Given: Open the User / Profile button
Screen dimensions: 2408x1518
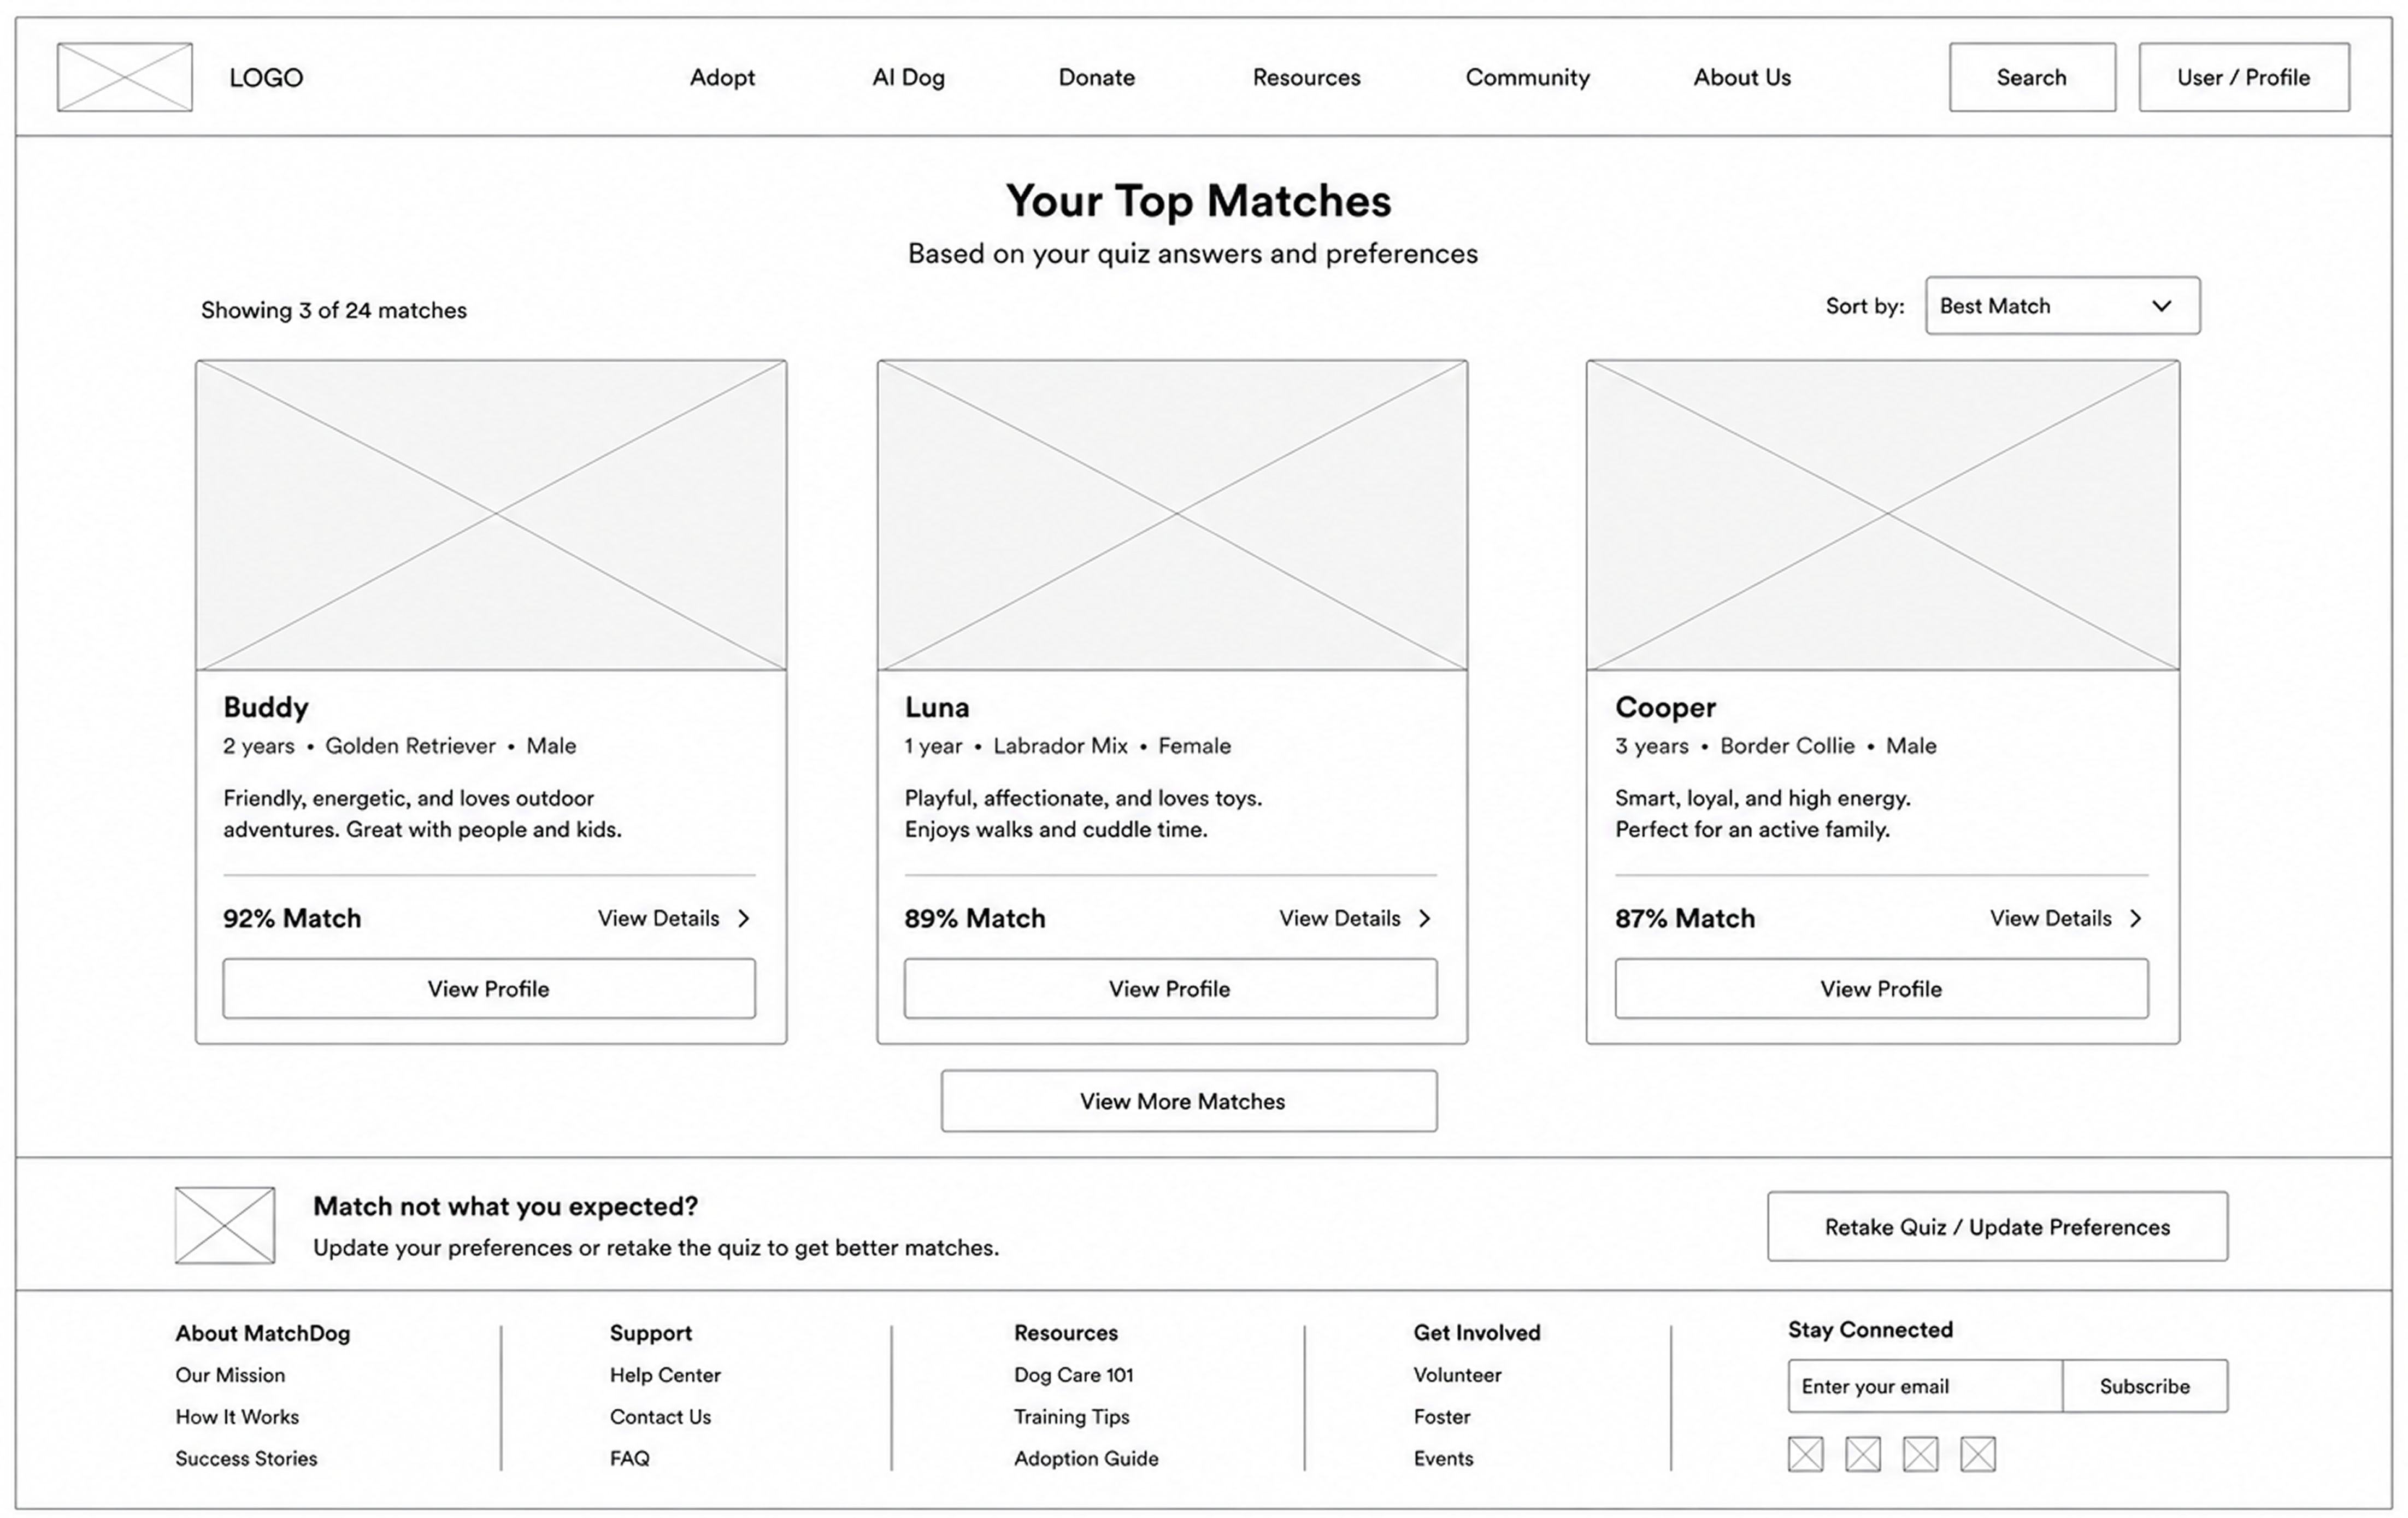Looking at the screenshot, I should pyautogui.click(x=2244, y=77).
